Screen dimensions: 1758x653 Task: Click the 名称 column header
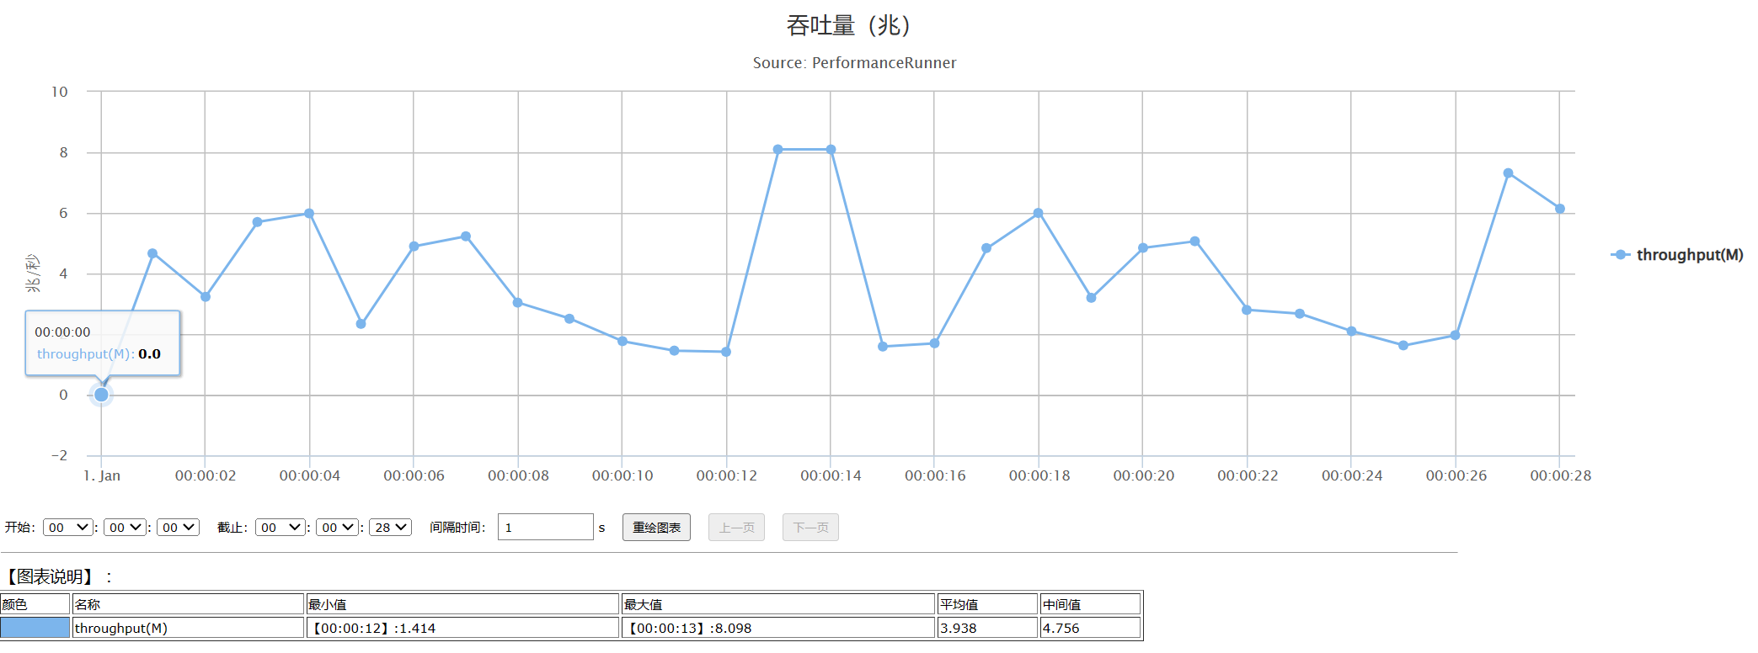188,604
